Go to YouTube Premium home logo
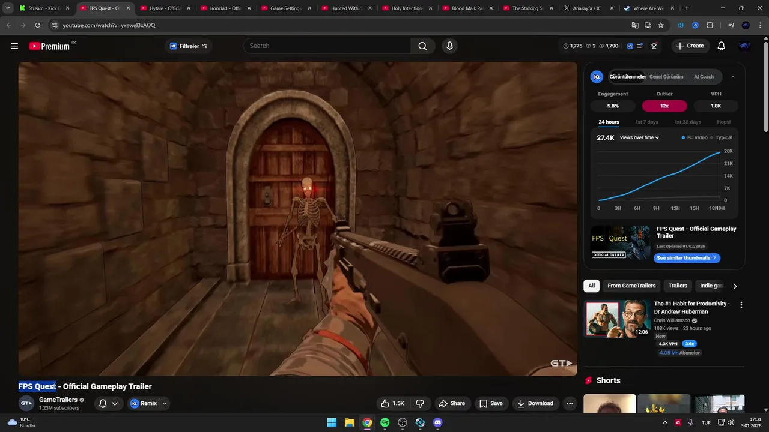The width and height of the screenshot is (769, 432). click(x=49, y=46)
